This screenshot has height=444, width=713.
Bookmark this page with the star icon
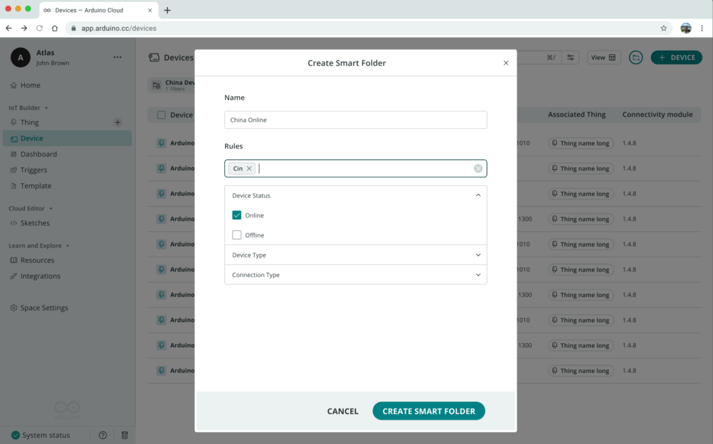(664, 29)
